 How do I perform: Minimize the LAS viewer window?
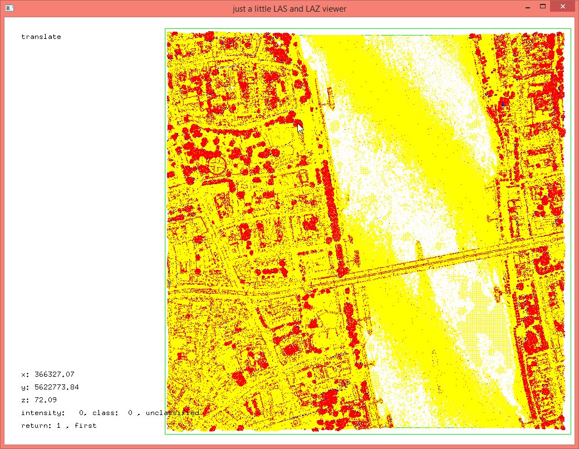[526, 7]
